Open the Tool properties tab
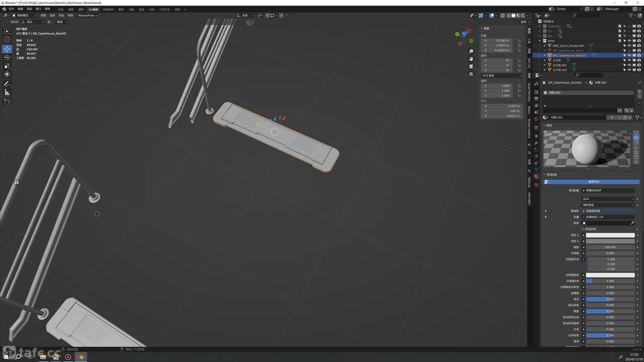The width and height of the screenshot is (644, 362). click(536, 84)
